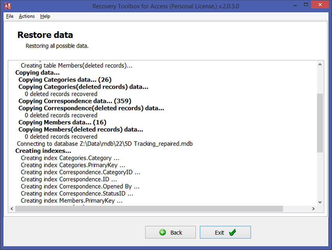Screen dimensions: 332x250
Task: Click the log's scroll down arrow
Action: tap(320, 202)
